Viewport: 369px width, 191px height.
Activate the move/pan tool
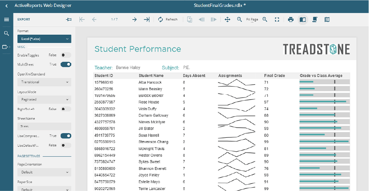[x=227, y=19]
